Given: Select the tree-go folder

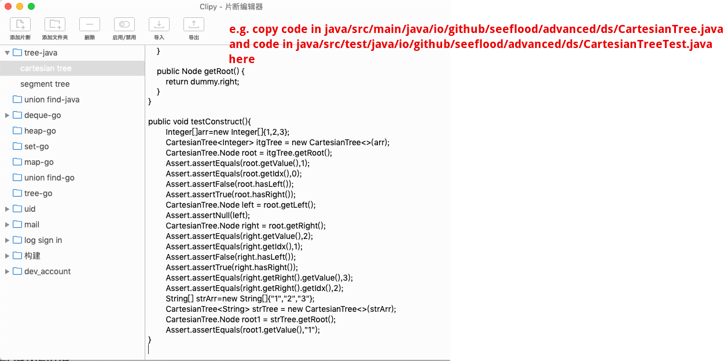Looking at the screenshot, I should pos(72,193).
